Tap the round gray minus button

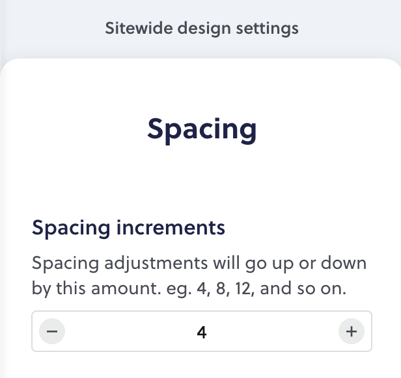pos(52,331)
